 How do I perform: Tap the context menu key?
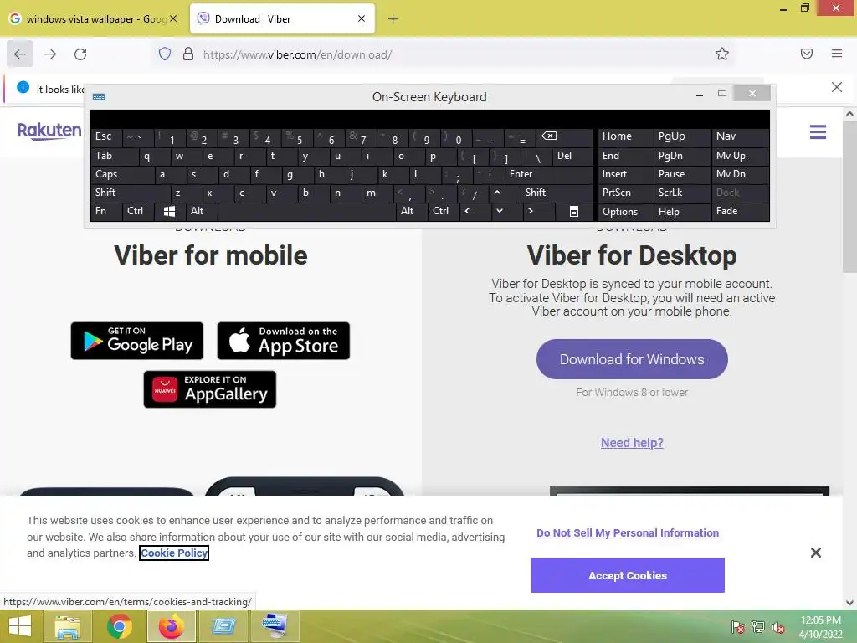click(x=574, y=212)
